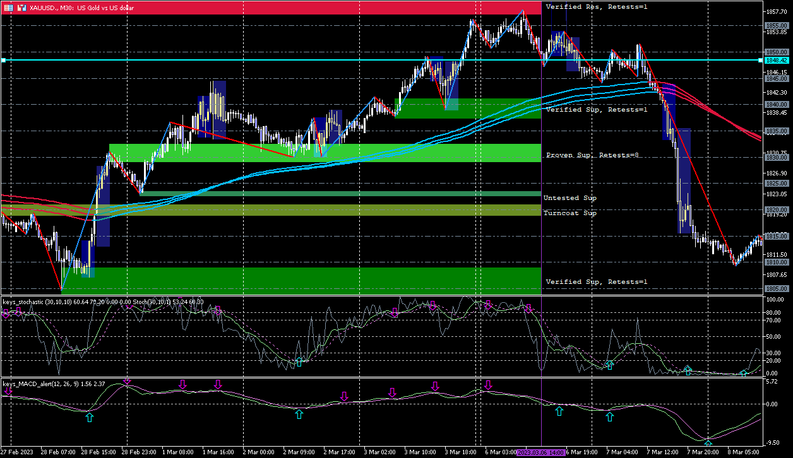Select the 'Verified Res, Retests=1' label

coord(597,6)
